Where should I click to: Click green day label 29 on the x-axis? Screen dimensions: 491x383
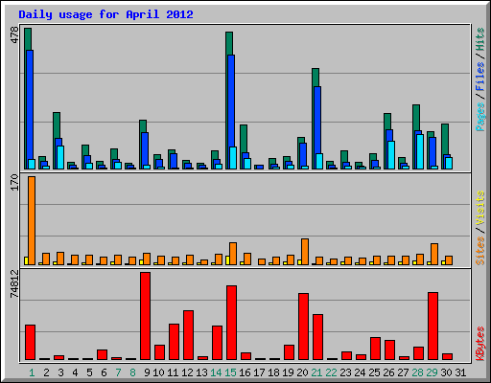point(432,372)
